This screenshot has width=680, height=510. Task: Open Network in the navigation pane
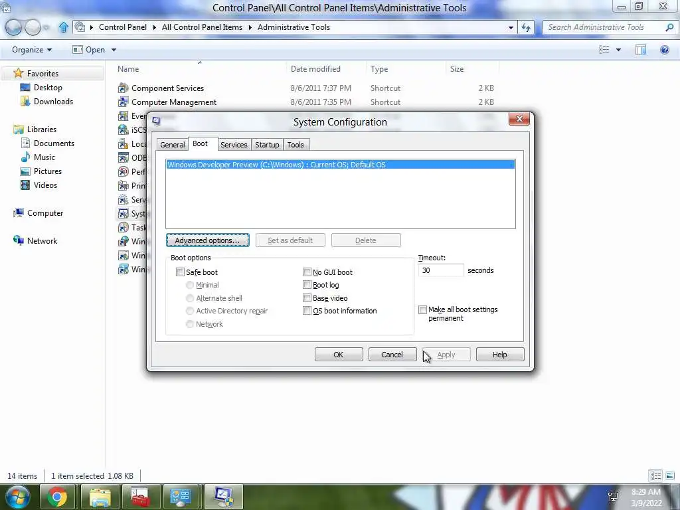pyautogui.click(x=42, y=240)
